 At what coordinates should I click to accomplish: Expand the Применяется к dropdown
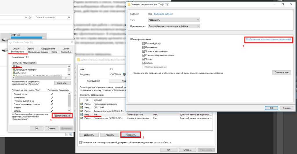click(x=173, y=26)
